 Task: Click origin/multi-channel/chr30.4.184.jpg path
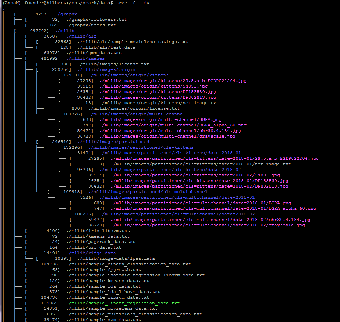coord(170,131)
